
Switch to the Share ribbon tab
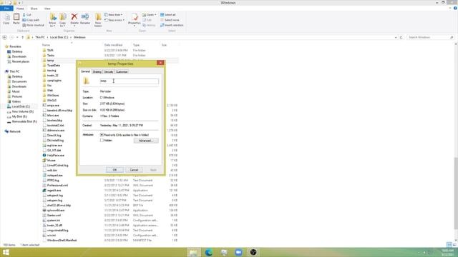[x=34, y=9]
